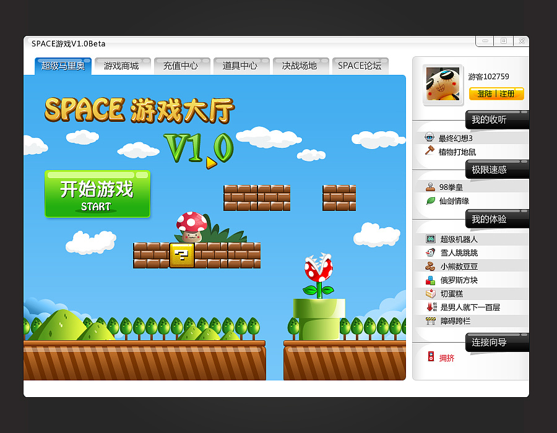Click the colored blocks icon beside 俄罗斯方块
Image resolution: width=557 pixels, height=433 pixels.
tap(430, 280)
